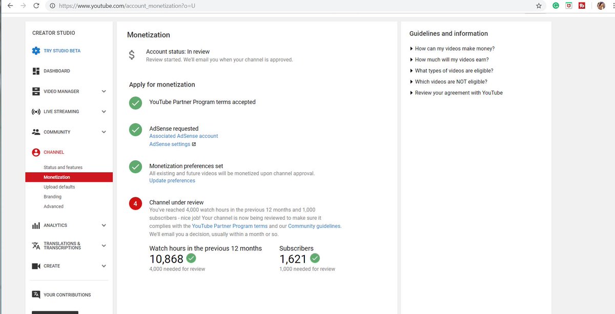The image size is (615, 314).
Task: Click the 'Account status: In review' text
Action: tap(178, 52)
